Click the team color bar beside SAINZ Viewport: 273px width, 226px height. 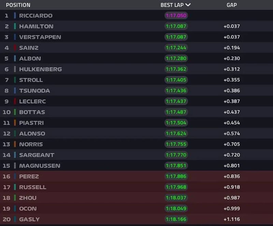tap(15, 48)
